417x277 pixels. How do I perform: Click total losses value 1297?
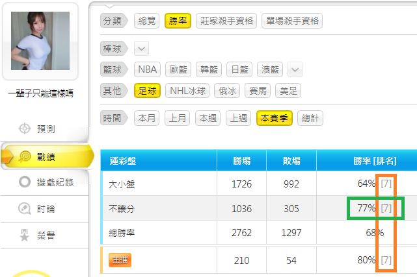click(291, 233)
